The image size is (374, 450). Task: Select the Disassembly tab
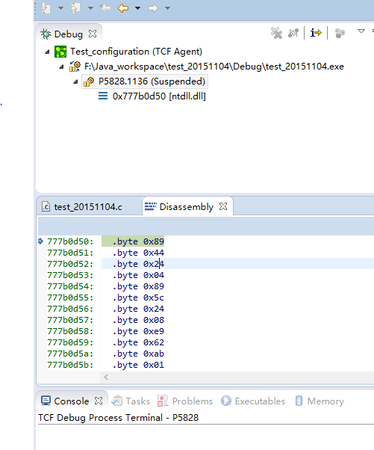coord(187,207)
